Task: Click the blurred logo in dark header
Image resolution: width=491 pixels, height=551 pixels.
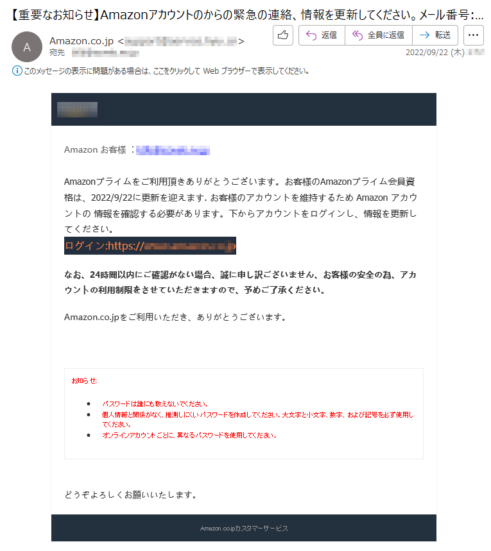Action: click(x=78, y=110)
